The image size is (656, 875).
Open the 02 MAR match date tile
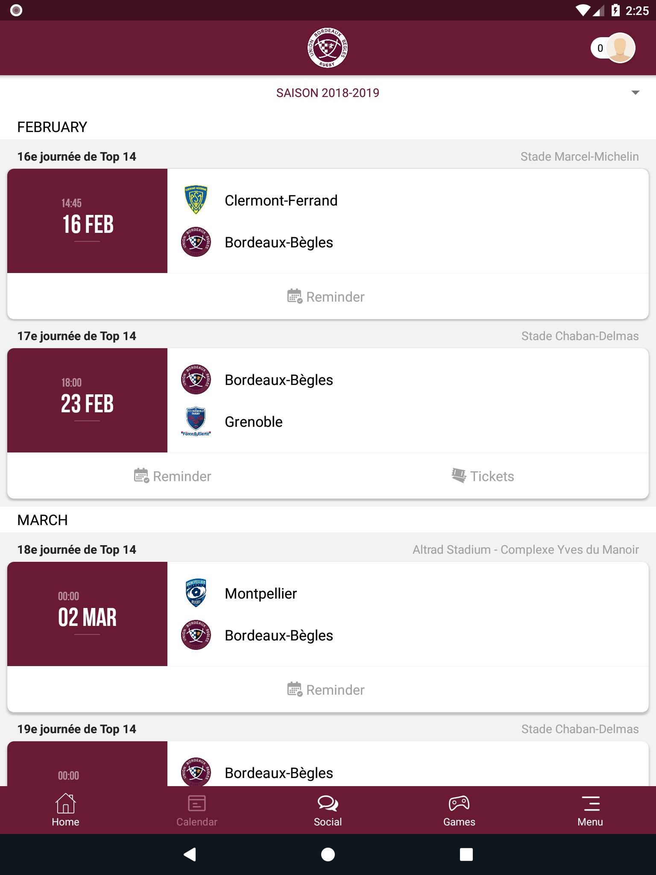(87, 614)
